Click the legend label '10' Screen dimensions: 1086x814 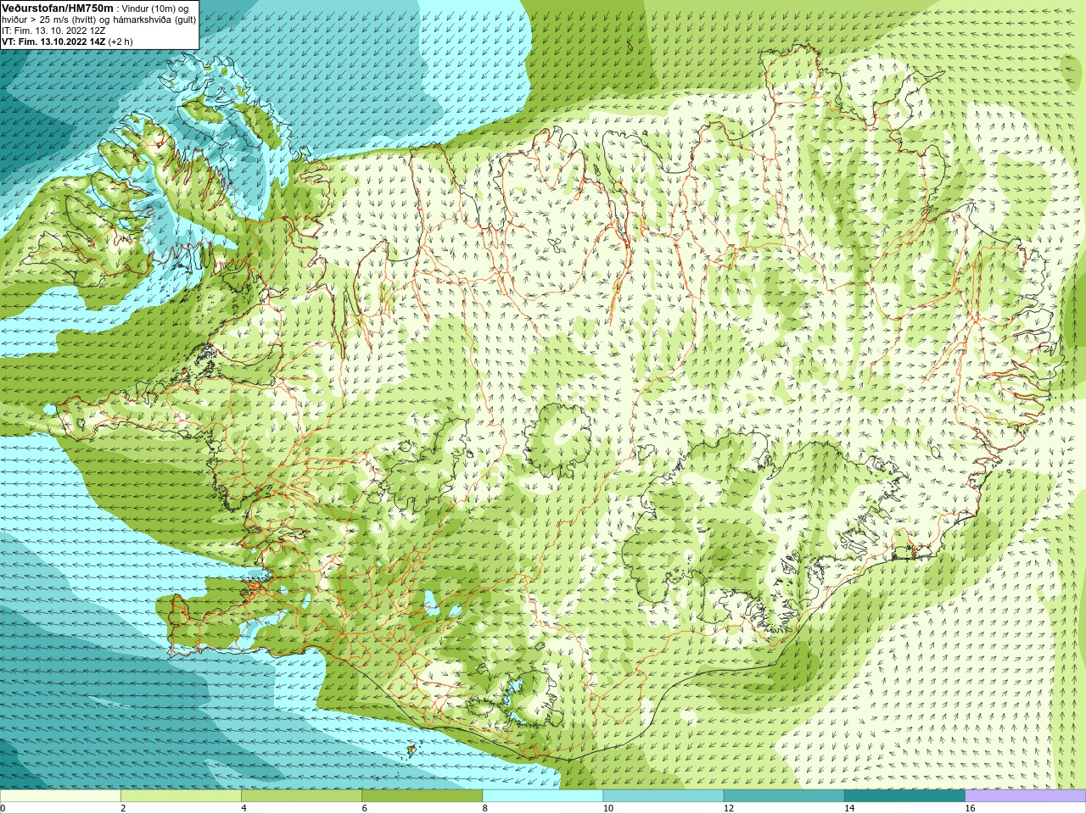tap(607, 808)
